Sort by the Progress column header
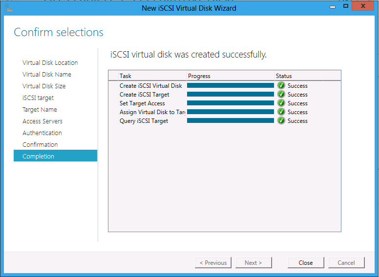This screenshot has height=277, width=379. pos(231,76)
